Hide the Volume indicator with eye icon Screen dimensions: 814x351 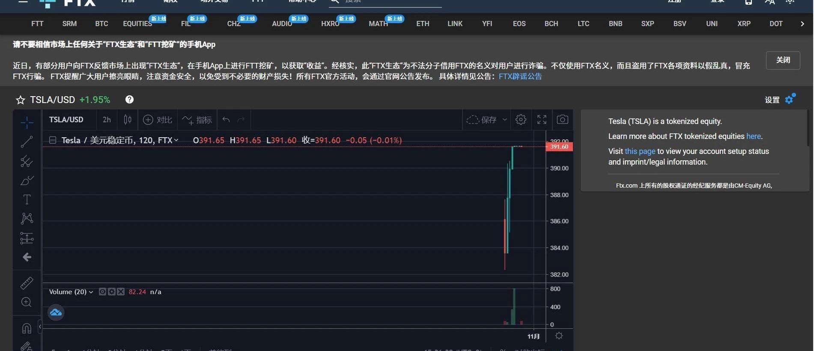click(x=102, y=292)
